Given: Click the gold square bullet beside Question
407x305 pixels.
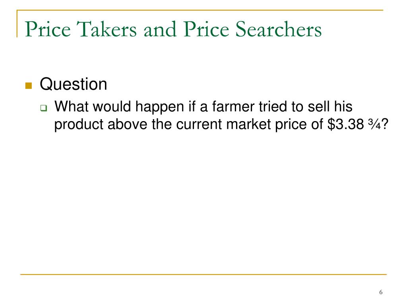Looking at the screenshot, I should click(x=29, y=86).
